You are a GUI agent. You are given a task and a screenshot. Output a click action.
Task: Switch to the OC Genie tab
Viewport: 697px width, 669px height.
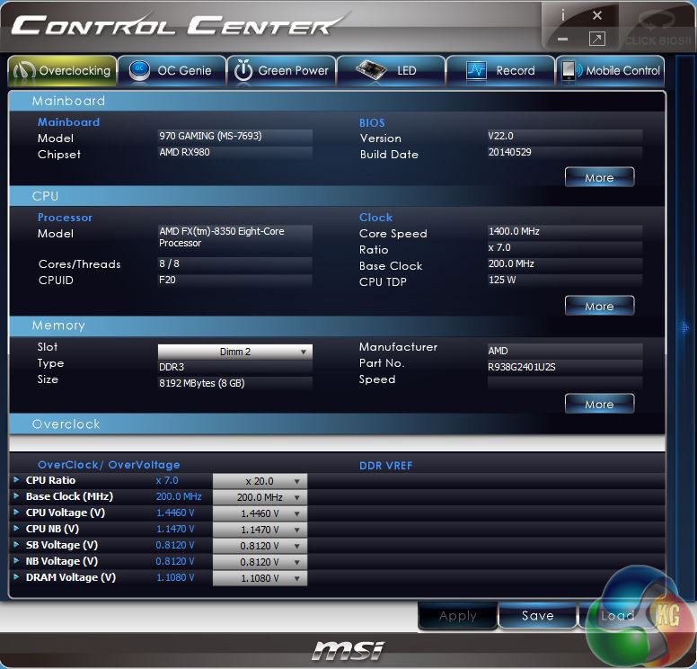[x=172, y=70]
